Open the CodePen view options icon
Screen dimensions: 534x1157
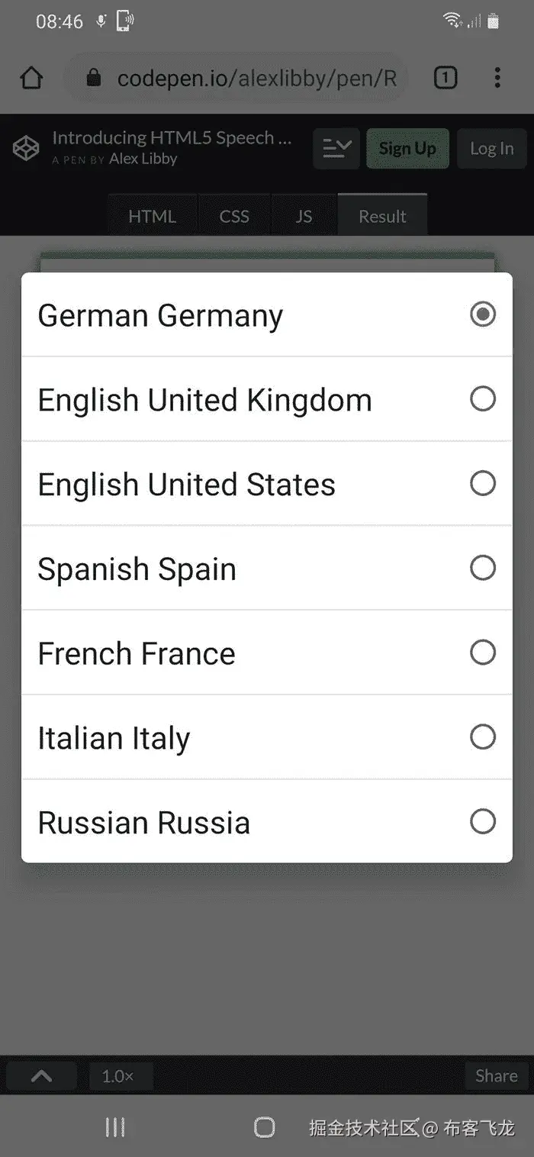[x=336, y=148]
